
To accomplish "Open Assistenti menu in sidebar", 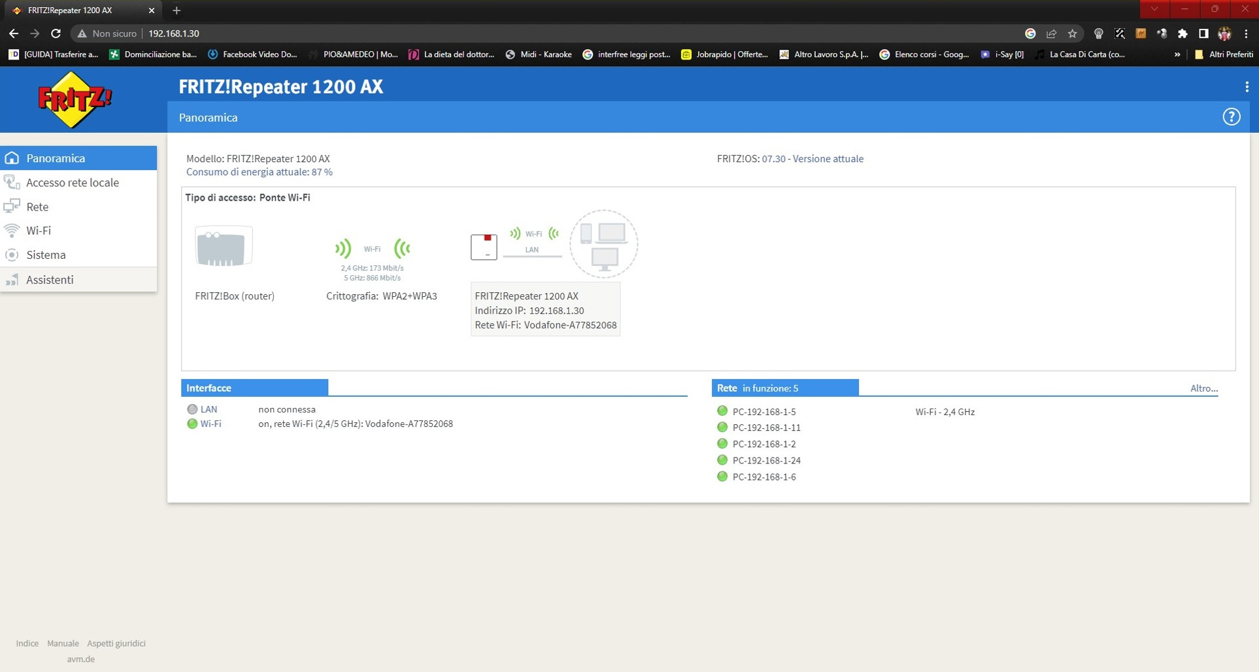I will (78, 280).
